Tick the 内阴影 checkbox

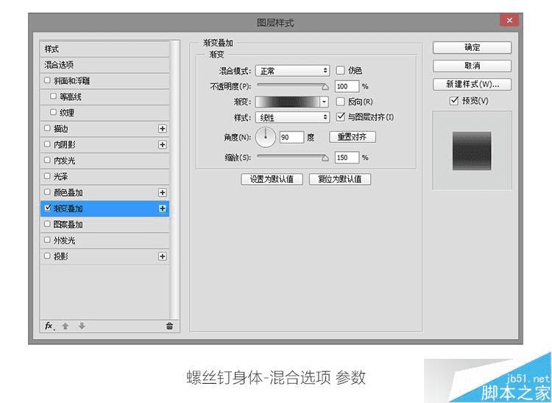click(x=47, y=144)
